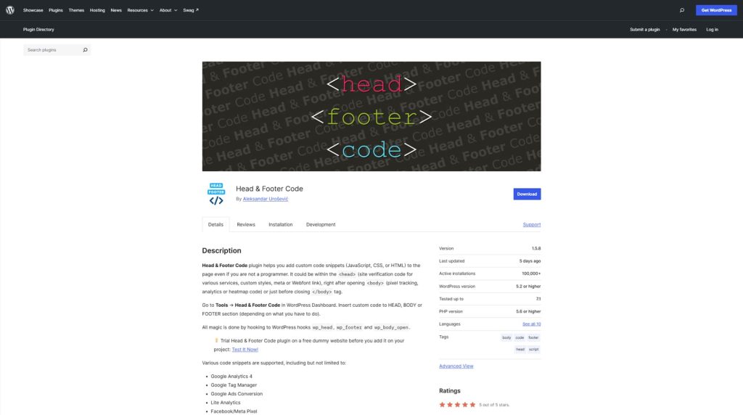Open Submit a plugin link
This screenshot has height=415, width=743.
644,29
